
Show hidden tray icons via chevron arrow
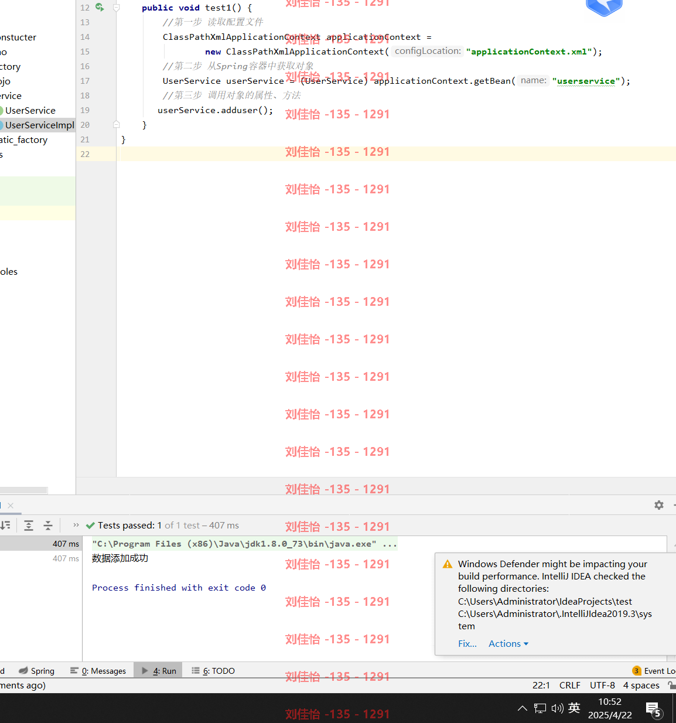click(523, 708)
